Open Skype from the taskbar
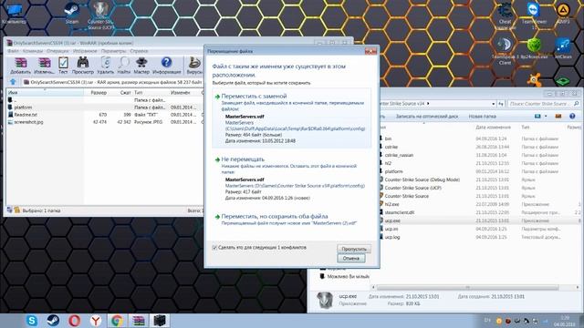This screenshot has height=328, width=584. tap(32, 320)
